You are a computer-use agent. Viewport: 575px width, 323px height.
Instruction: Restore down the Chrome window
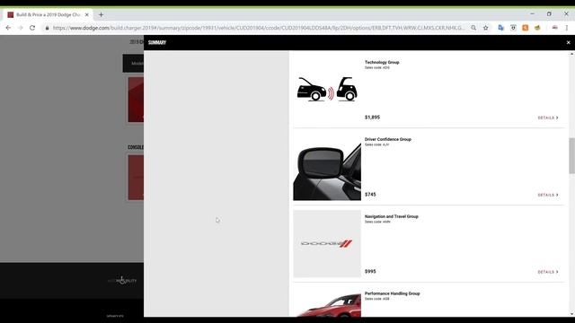[x=549, y=14]
